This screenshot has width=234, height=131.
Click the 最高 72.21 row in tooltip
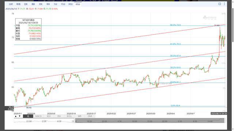click(x=29, y=28)
